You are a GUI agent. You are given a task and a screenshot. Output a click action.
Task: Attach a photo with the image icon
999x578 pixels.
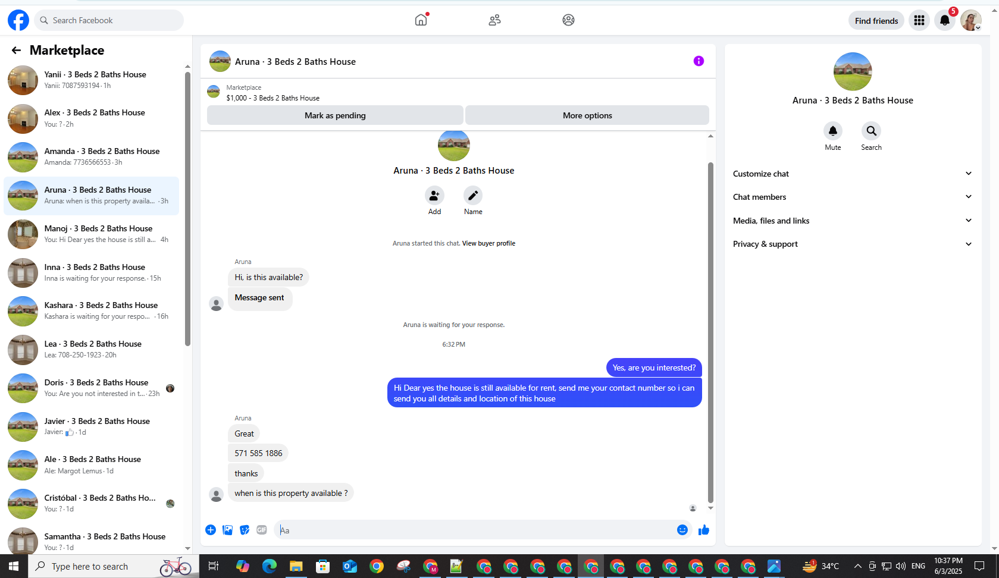[227, 530]
